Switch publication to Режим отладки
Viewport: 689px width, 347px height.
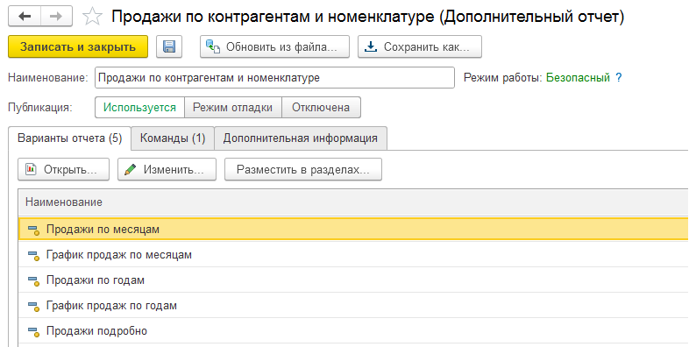[232, 108]
